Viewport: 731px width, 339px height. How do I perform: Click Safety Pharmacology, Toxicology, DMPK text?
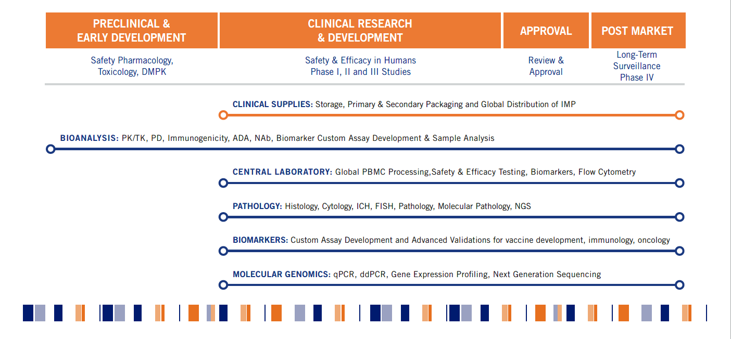pyautogui.click(x=132, y=66)
